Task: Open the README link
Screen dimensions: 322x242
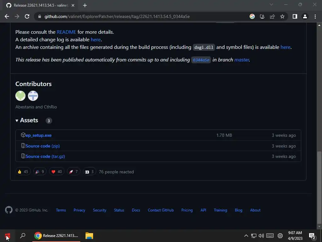Action: tap(66, 32)
